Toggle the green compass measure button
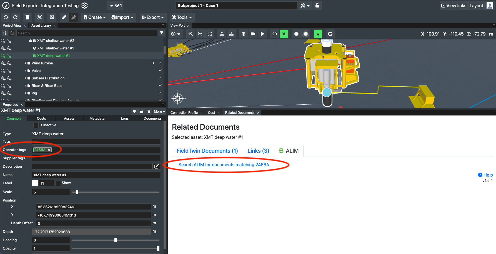Image resolution: width=496 pixels, height=254 pixels. point(318,34)
